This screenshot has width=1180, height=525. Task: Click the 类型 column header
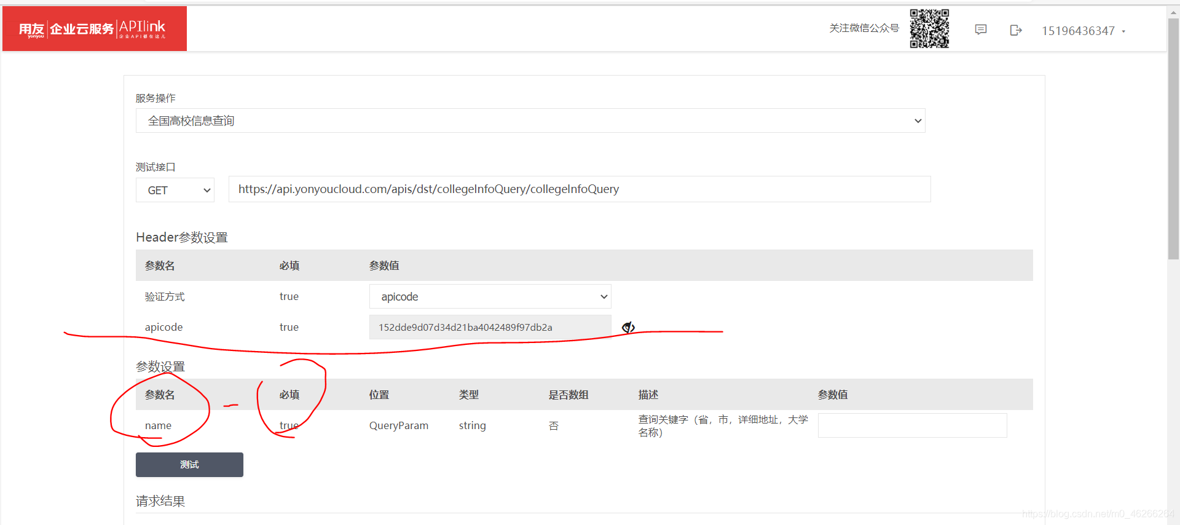tap(469, 395)
